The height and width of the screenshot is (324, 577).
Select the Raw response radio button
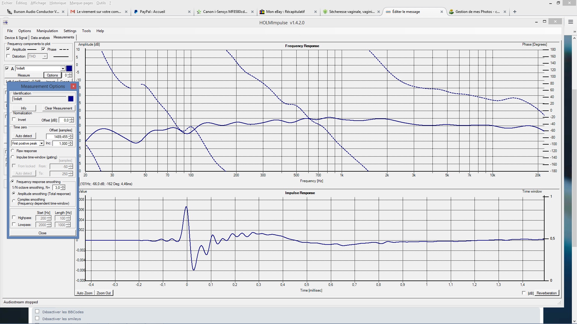click(x=13, y=151)
